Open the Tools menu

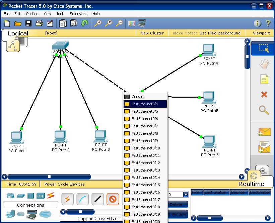[x=60, y=14]
